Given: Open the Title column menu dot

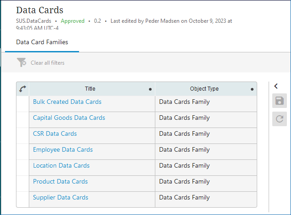Looking at the screenshot, I should point(150,89).
